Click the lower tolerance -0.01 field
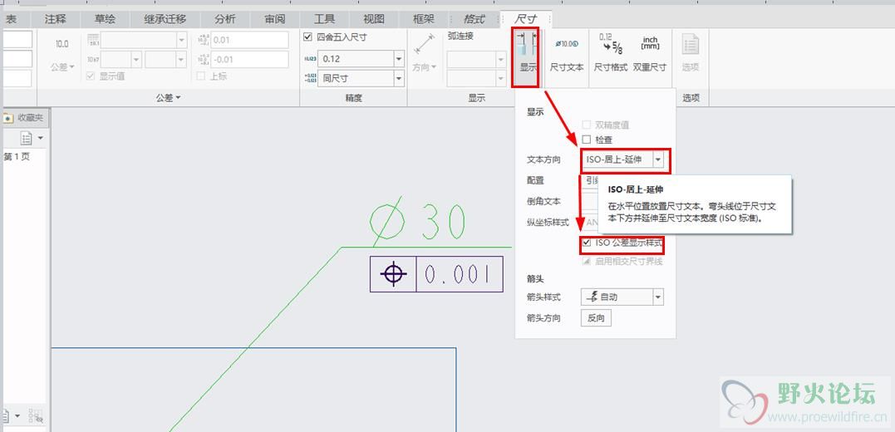 249,59
